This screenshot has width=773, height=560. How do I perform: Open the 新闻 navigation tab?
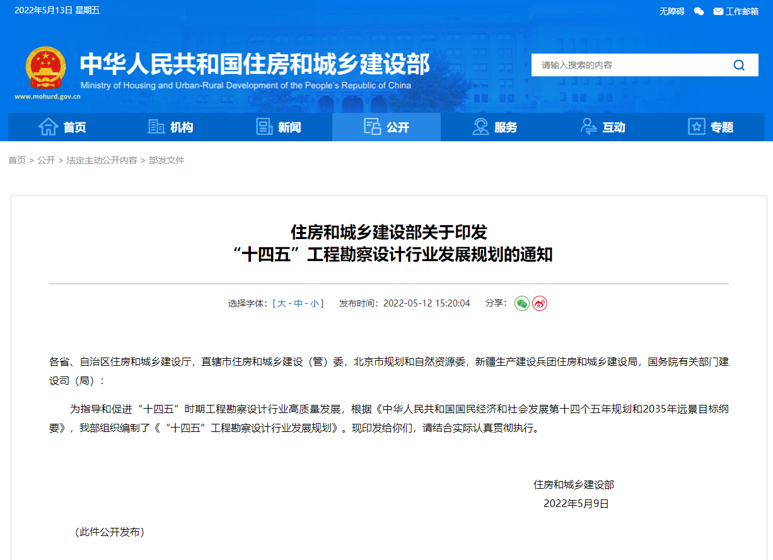(x=278, y=127)
